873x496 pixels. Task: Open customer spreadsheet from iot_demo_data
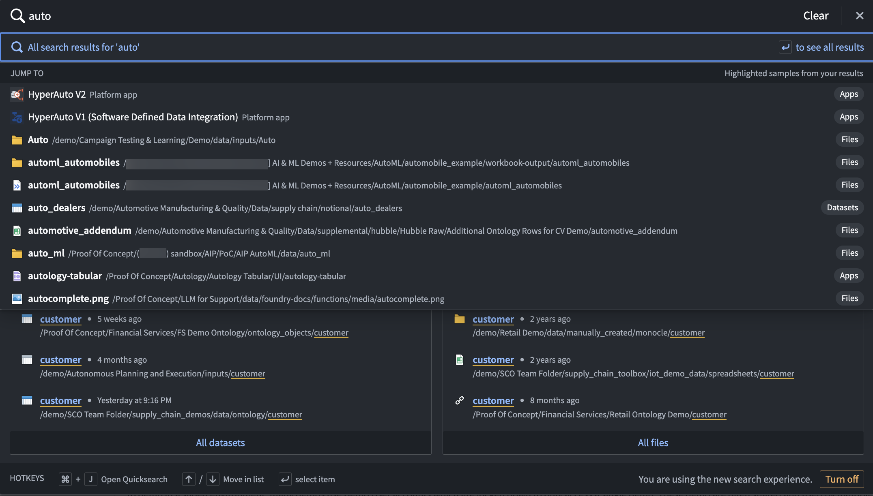493,359
